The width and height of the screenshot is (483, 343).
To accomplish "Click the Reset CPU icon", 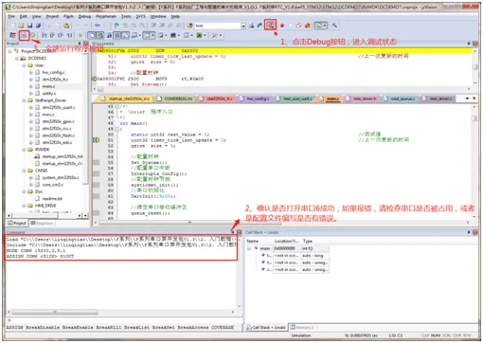I will (x=12, y=35).
